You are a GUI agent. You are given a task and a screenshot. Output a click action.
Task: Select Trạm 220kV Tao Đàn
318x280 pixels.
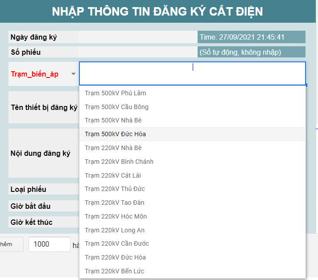115,203
